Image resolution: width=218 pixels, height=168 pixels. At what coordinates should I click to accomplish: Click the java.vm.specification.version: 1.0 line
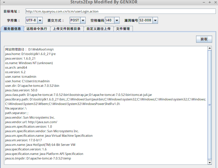[x=29, y=127]
